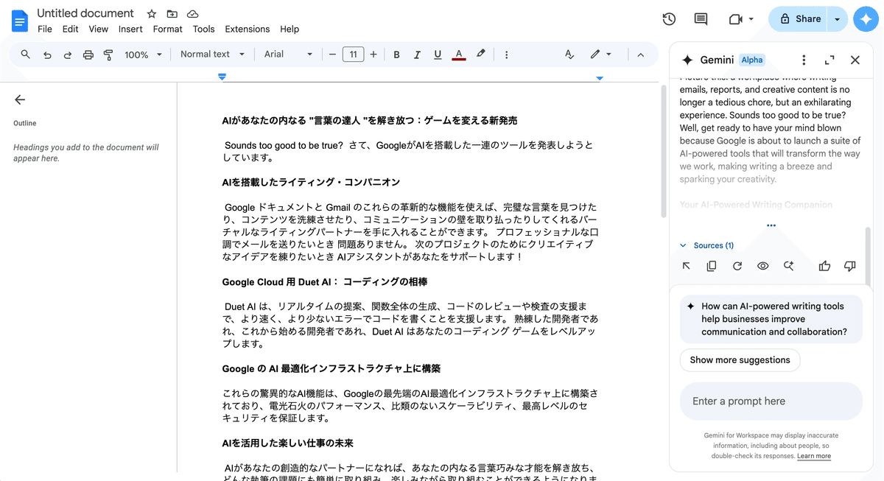Give thumbs down to Gemini response
This screenshot has width=884, height=481.
850,266
